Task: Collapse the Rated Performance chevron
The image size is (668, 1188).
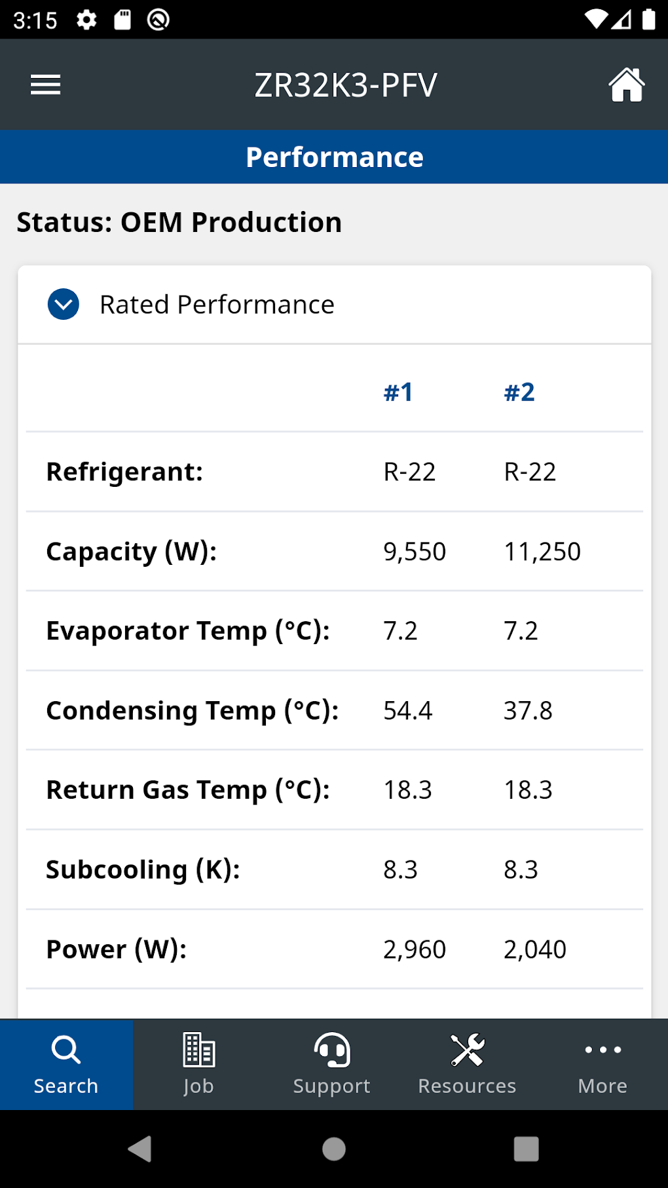Action: coord(64,305)
